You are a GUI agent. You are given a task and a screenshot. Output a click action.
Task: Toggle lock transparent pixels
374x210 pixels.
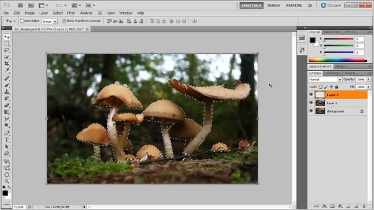point(321,87)
